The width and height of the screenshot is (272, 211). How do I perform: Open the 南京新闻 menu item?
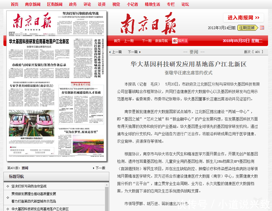(x=33, y=4)
